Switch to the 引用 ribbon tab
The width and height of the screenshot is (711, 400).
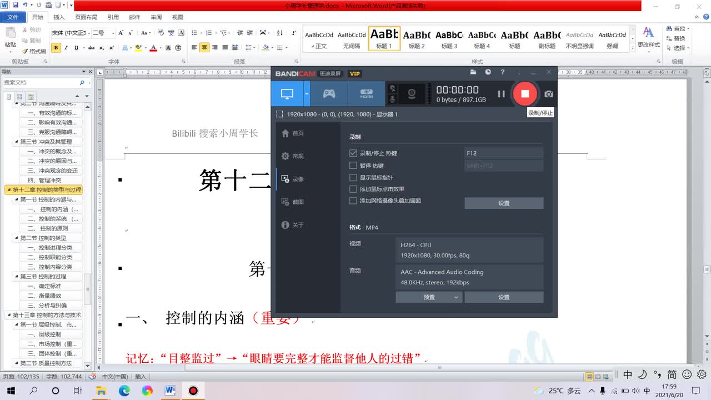pos(113,17)
